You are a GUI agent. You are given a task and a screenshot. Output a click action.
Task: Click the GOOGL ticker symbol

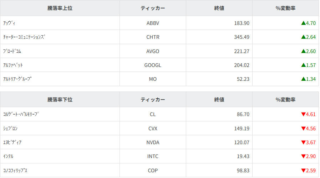coord(153,65)
